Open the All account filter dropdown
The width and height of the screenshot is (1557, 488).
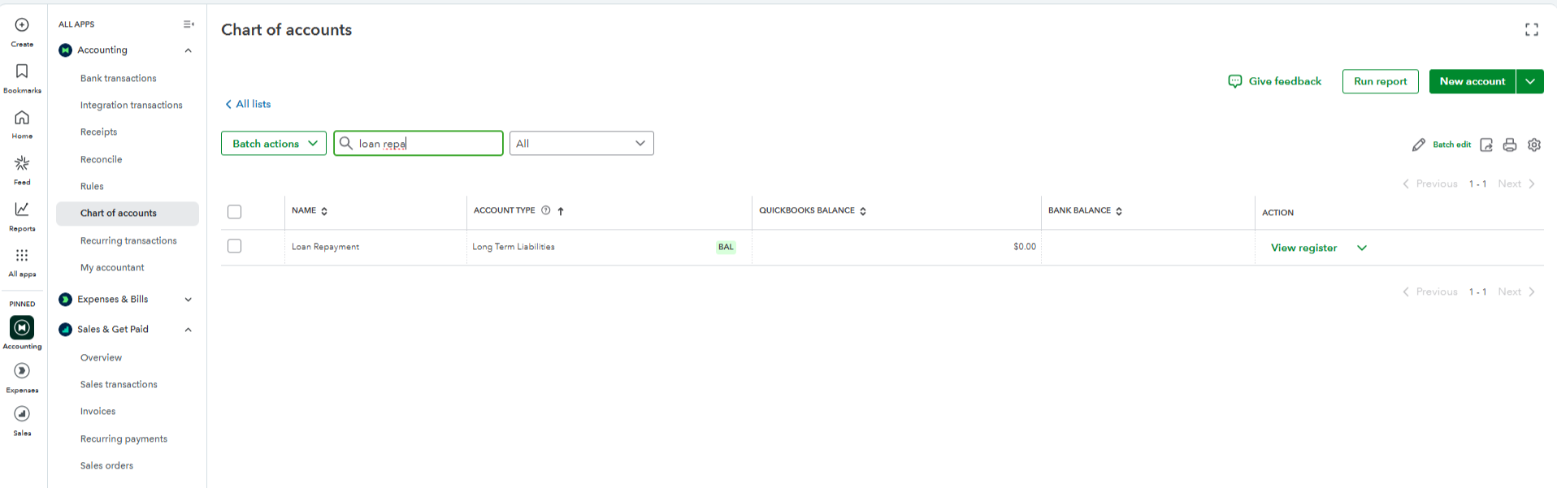point(582,144)
